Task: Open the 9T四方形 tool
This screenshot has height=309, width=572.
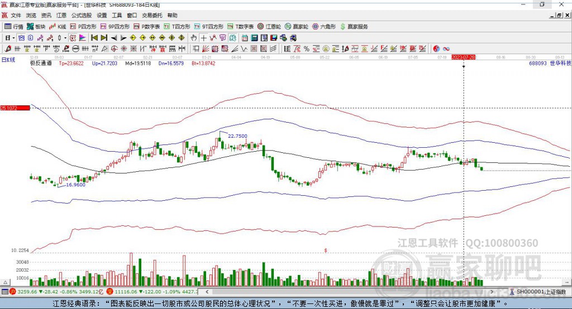Action: pyautogui.click(x=209, y=27)
